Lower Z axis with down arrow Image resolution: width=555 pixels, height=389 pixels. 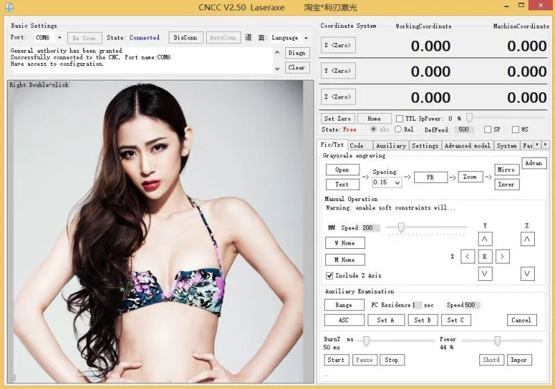(x=527, y=273)
